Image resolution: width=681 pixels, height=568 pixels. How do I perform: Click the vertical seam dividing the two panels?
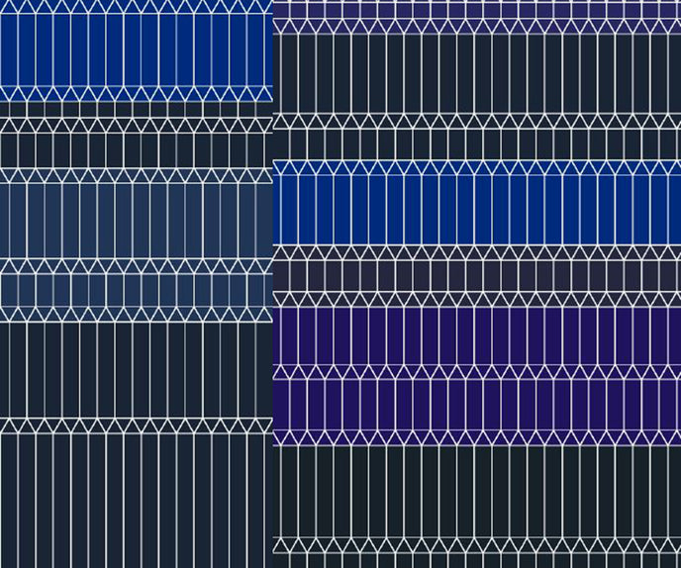[273, 284]
